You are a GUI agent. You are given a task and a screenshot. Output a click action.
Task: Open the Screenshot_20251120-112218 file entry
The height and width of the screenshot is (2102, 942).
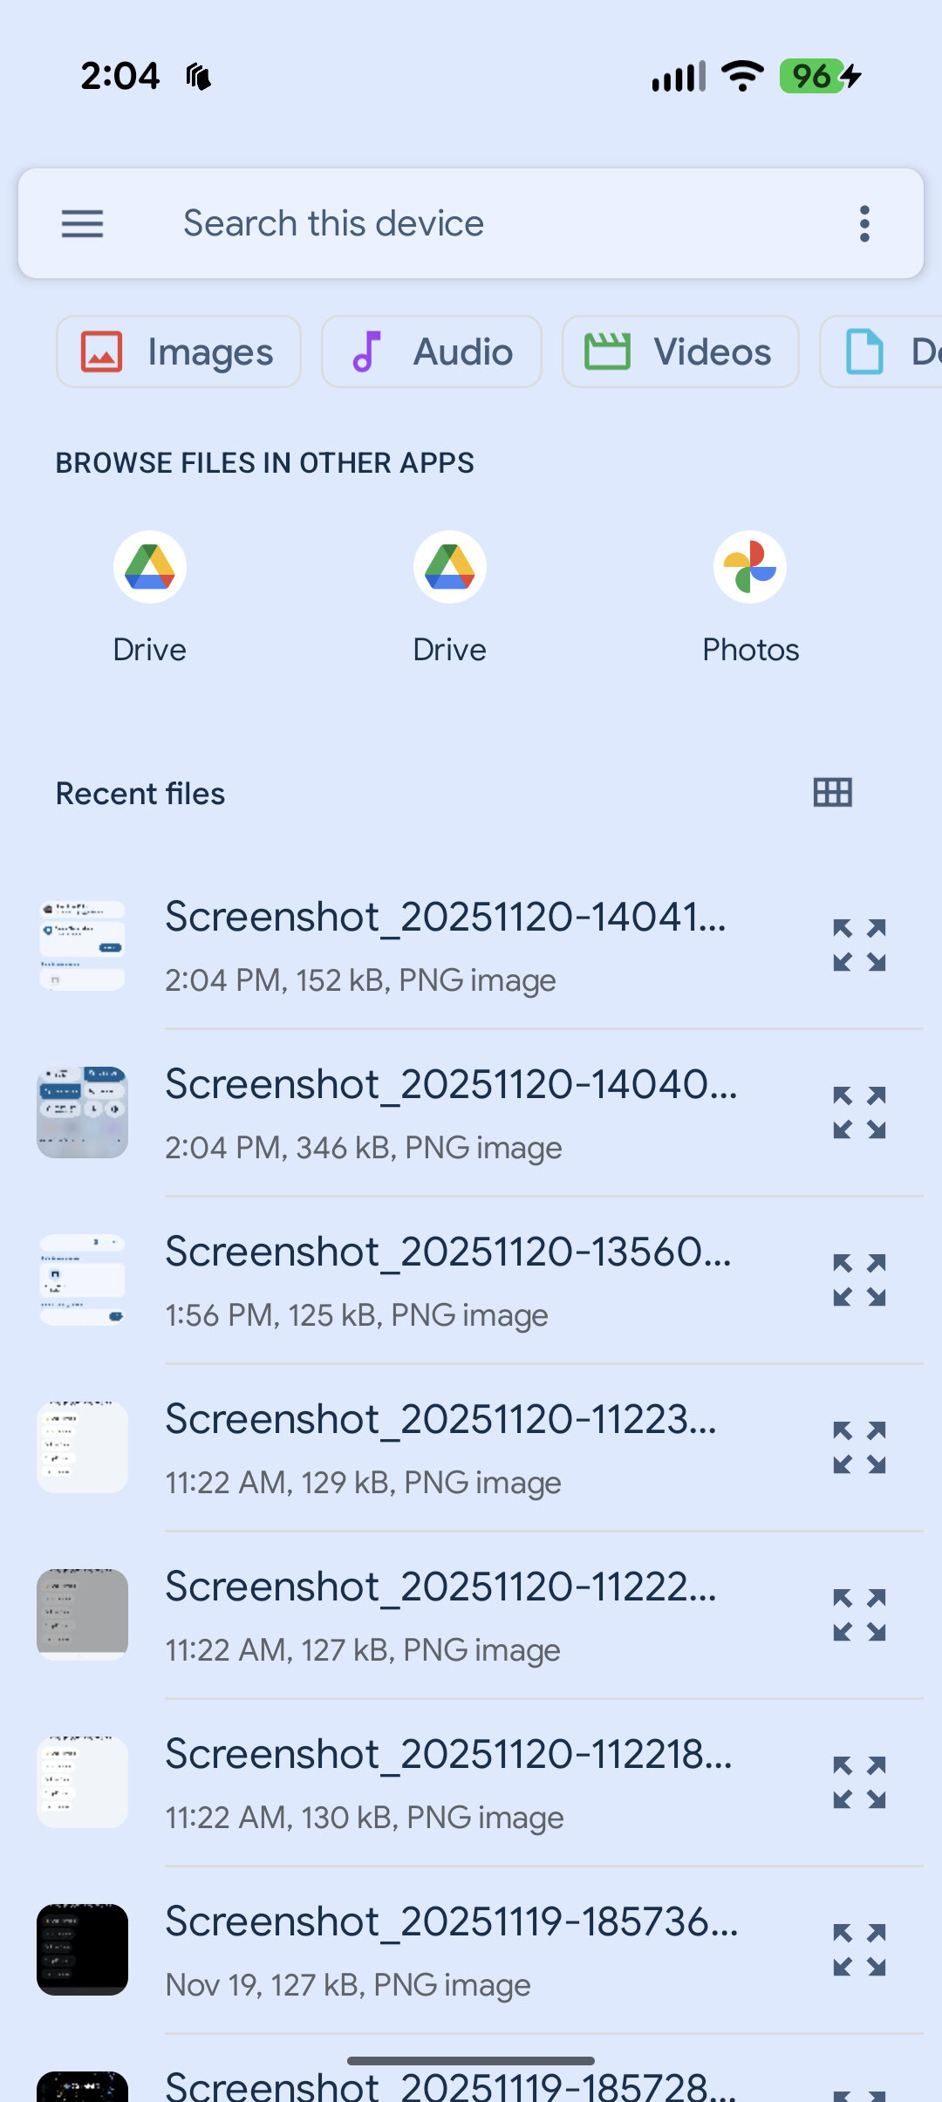click(449, 1783)
